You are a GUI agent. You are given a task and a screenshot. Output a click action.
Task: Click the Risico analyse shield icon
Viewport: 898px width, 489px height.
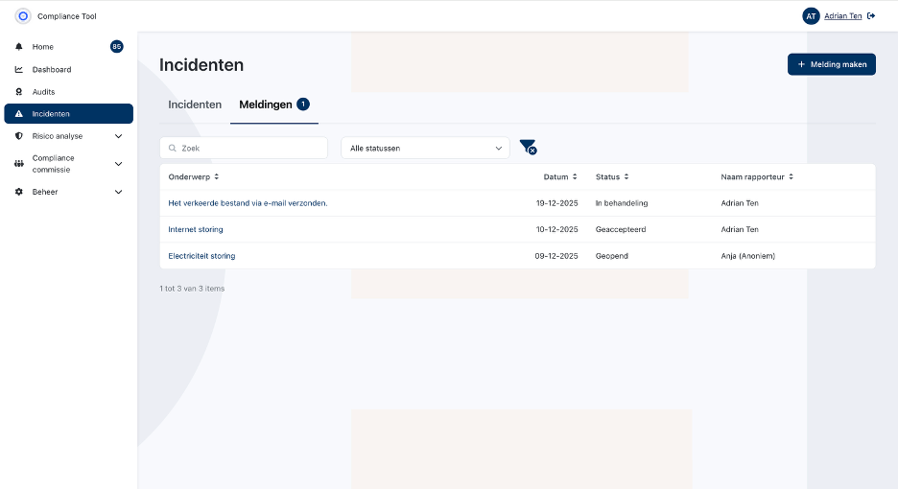19,136
